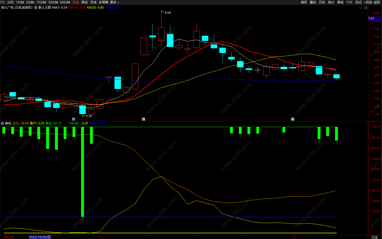Screen dimensions: 382x239
Task: Open 多周期 multi-period view
Action: 103,2
